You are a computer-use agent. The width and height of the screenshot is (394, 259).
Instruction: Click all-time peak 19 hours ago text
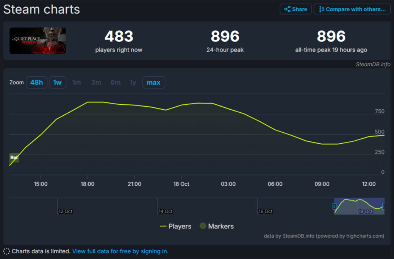point(331,50)
